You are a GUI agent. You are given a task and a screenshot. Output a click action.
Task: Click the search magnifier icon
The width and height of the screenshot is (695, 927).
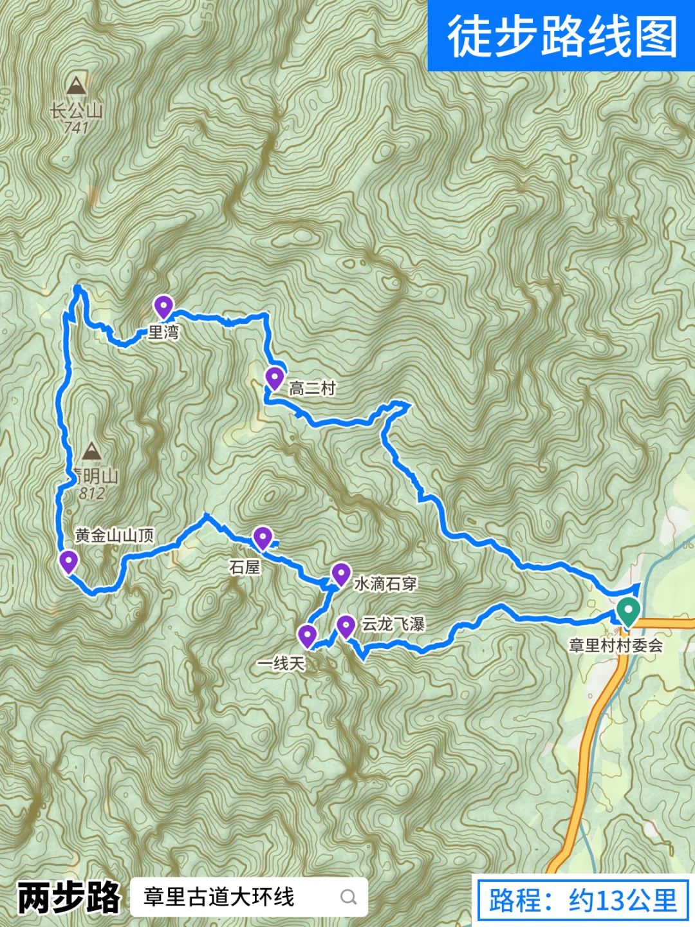(x=348, y=897)
